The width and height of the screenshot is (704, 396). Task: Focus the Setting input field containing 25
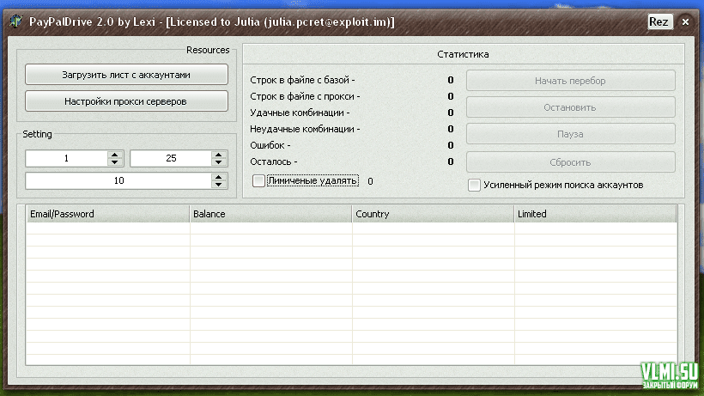pyautogui.click(x=170, y=159)
